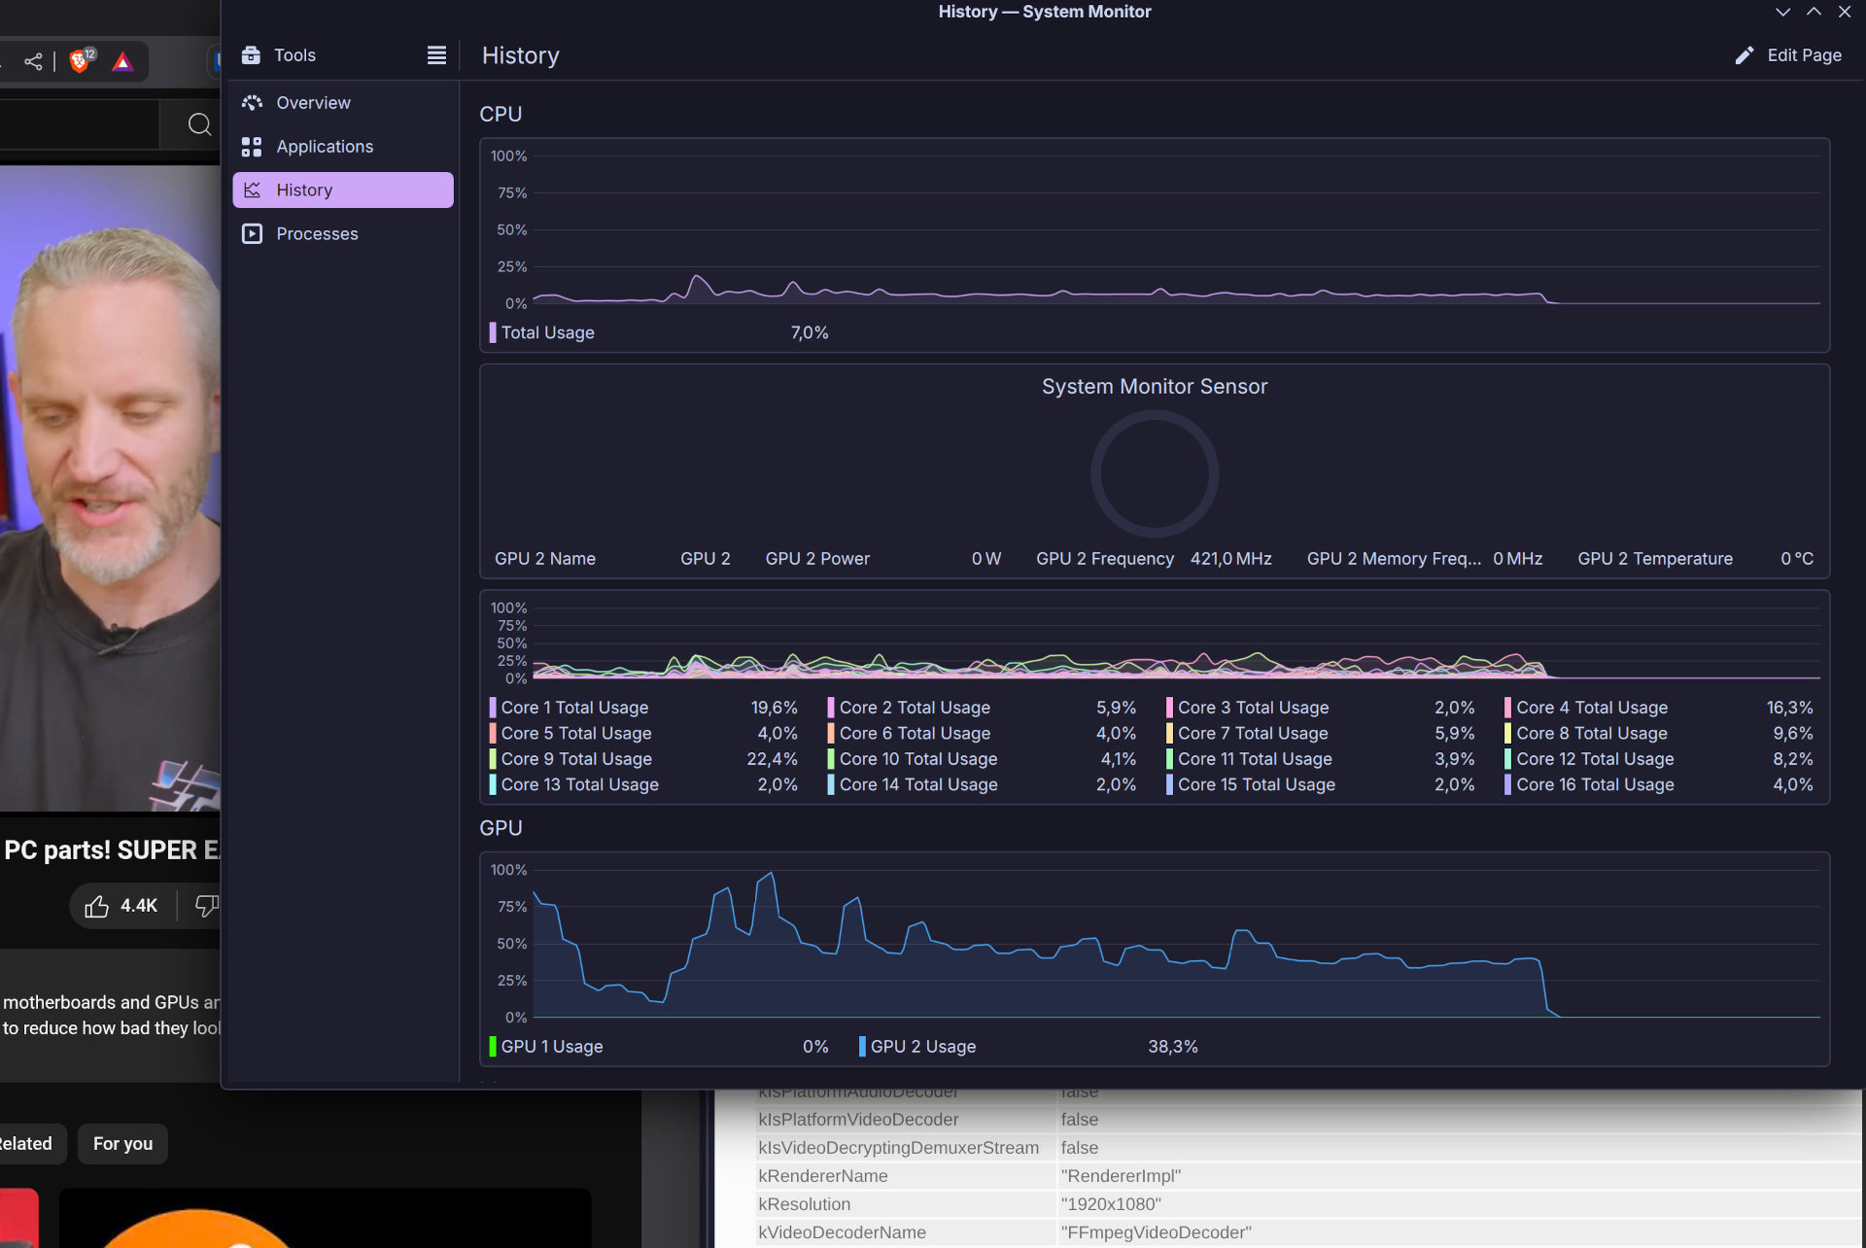Click the Brave Shields lion icon

pos(81,62)
